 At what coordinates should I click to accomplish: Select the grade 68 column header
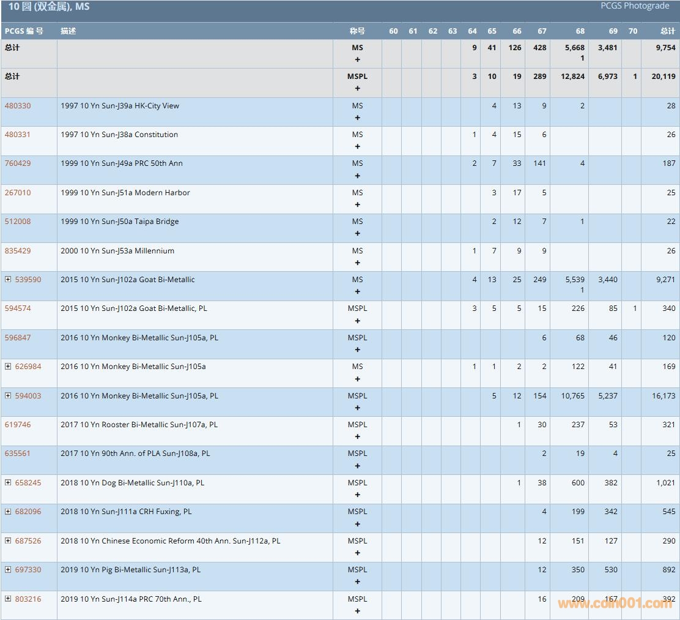tap(580, 31)
